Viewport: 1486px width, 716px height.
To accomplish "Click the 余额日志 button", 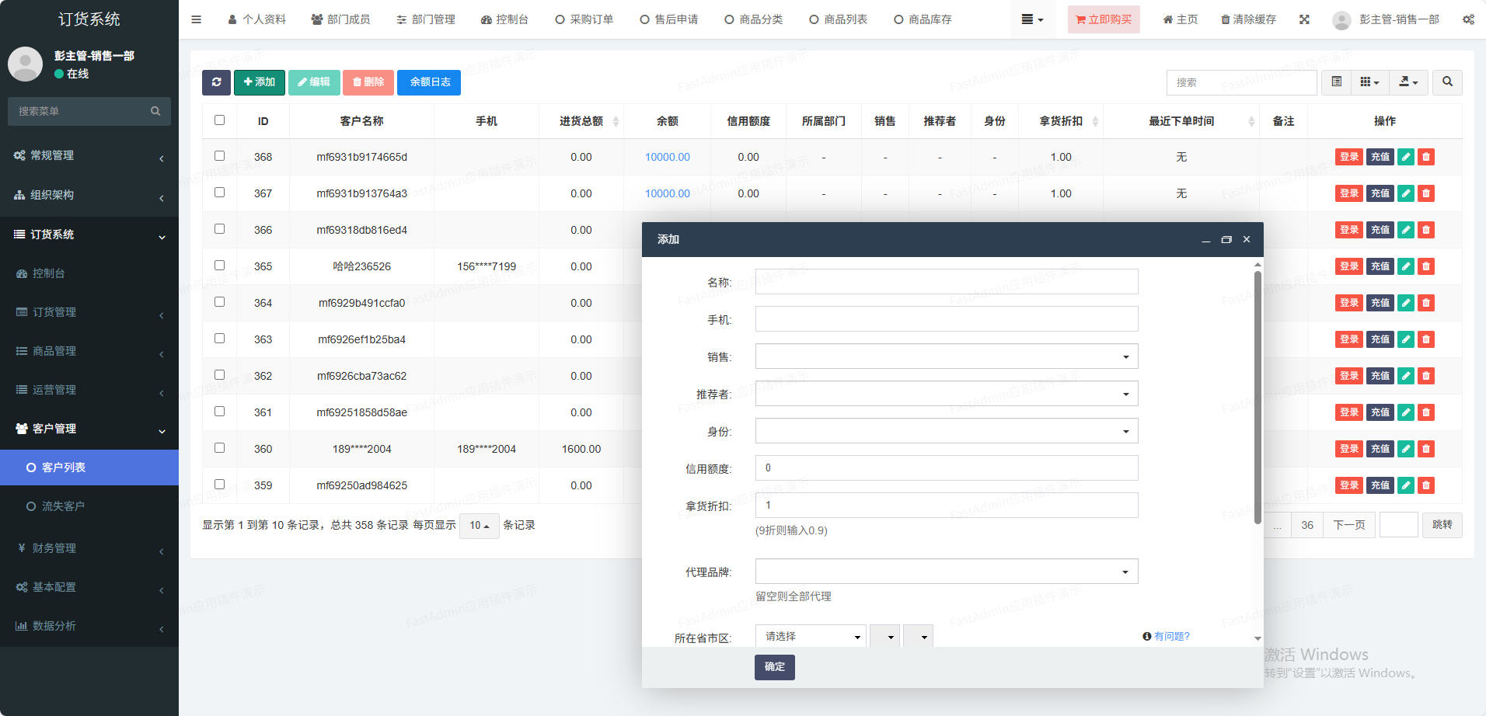I will coord(429,82).
